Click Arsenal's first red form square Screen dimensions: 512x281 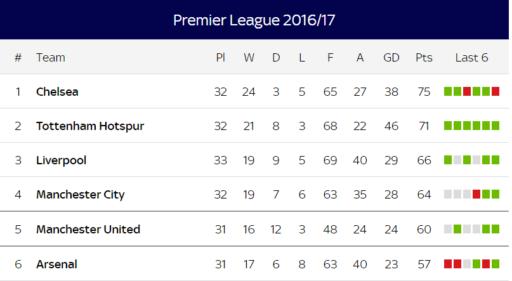click(448, 264)
